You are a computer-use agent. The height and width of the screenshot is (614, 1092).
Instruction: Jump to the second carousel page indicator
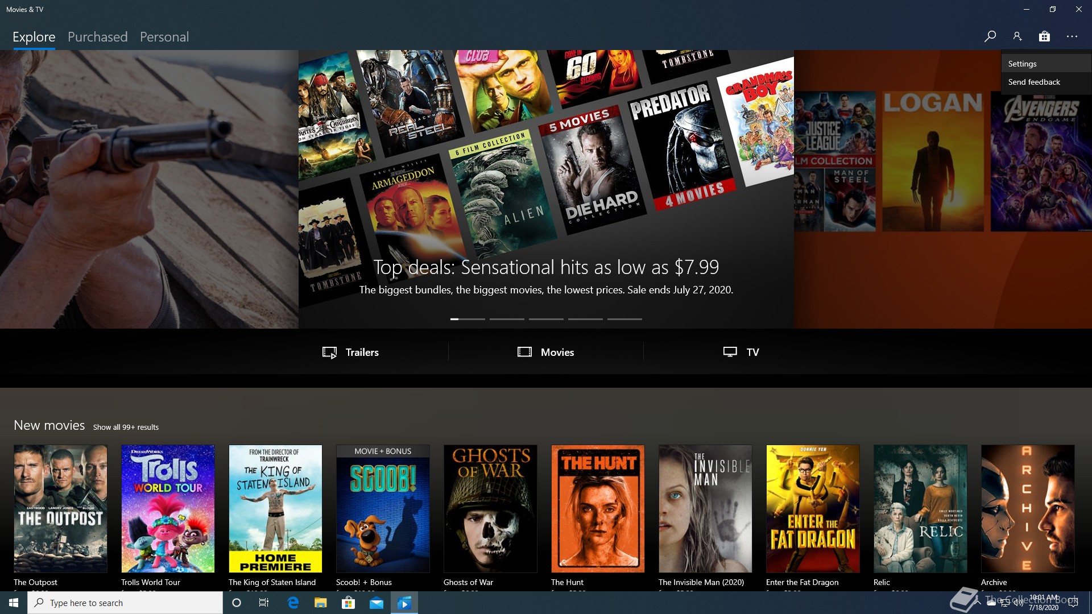tap(507, 319)
